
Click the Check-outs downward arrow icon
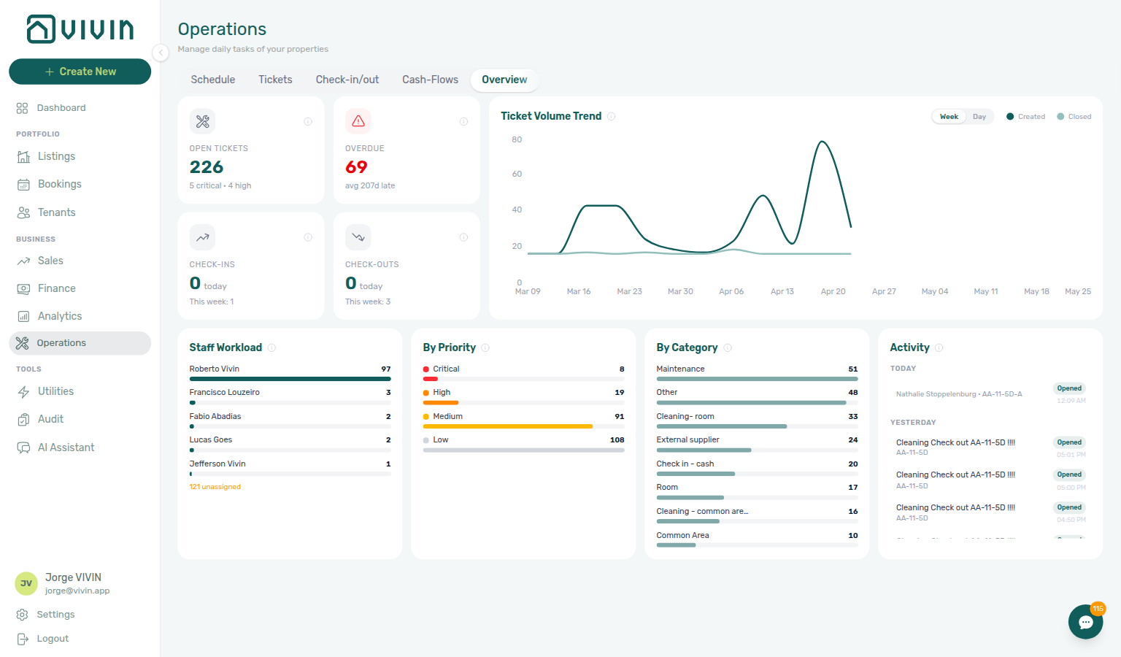pos(358,237)
